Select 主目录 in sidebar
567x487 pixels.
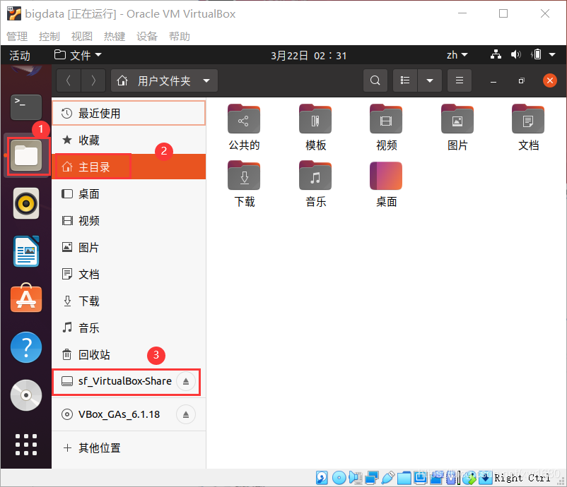[129, 167]
